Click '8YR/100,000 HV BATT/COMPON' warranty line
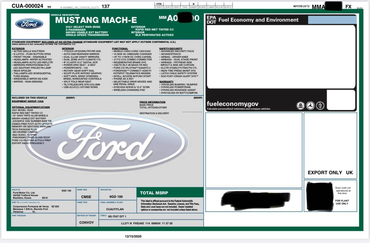The width and height of the screenshot is (370, 243). (x=179, y=93)
